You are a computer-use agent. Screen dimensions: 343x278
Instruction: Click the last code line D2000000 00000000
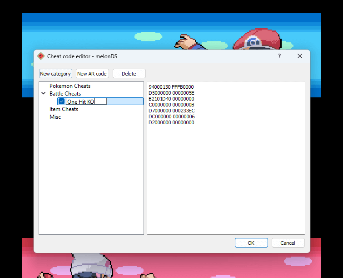(171, 122)
